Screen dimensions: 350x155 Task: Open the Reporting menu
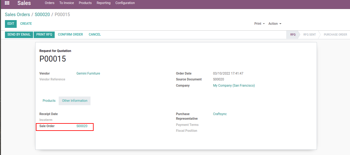point(103,3)
